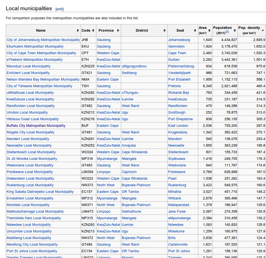Toggle Pop. density sort arrow
Image resolution: width=266 pixels, height=258 pixels.
tap(263, 30)
